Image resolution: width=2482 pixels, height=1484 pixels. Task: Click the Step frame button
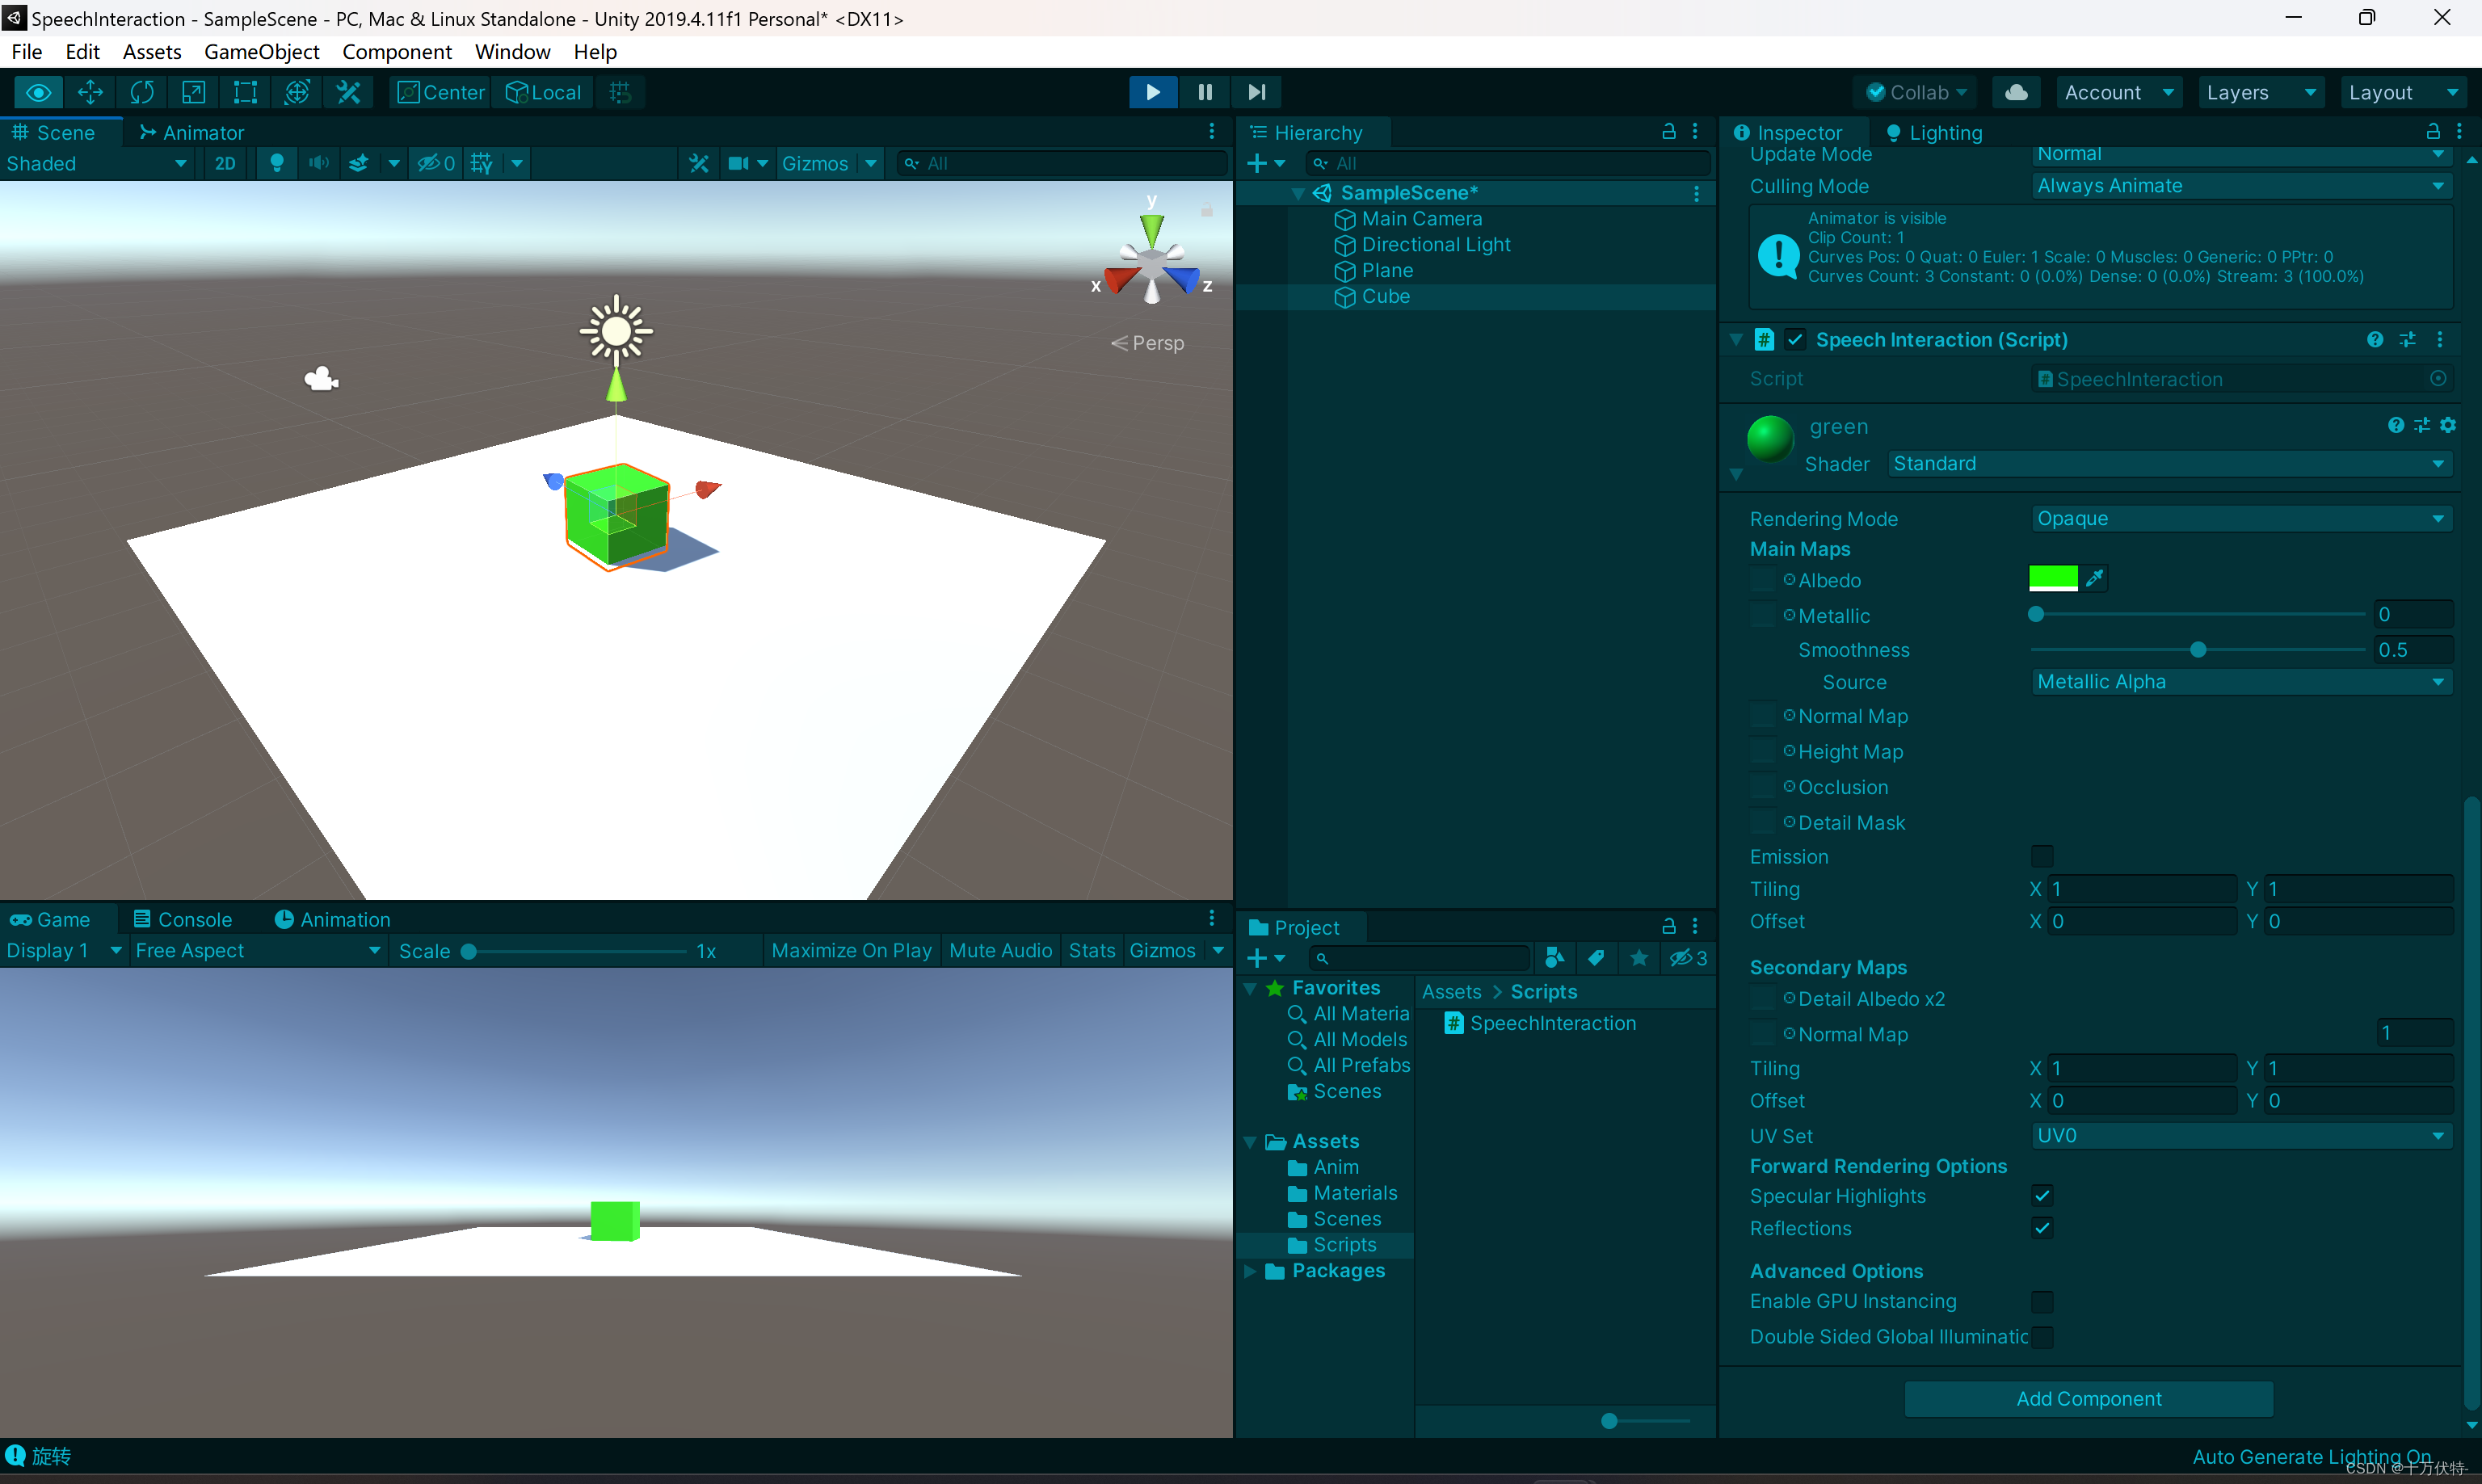pos(1257,92)
